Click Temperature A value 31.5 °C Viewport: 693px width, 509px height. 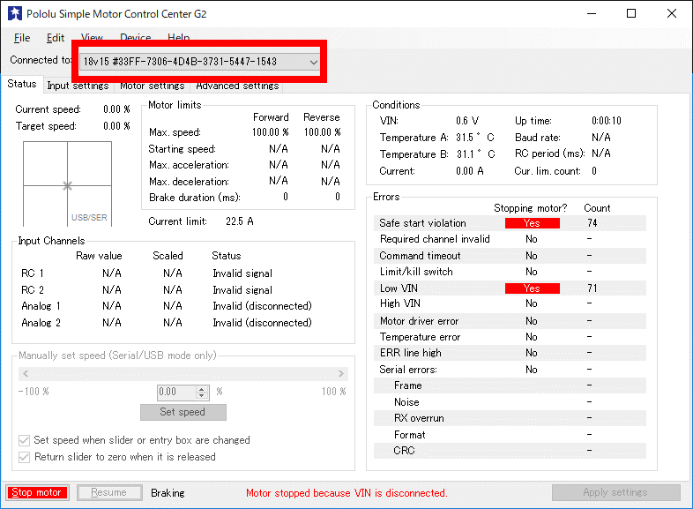(475, 138)
